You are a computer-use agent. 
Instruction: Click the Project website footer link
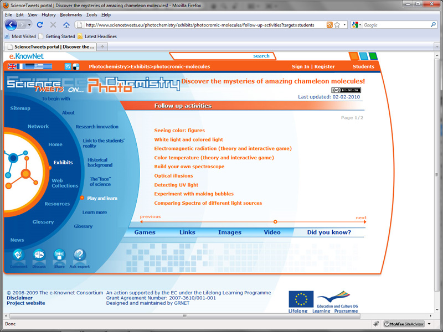pos(26,303)
